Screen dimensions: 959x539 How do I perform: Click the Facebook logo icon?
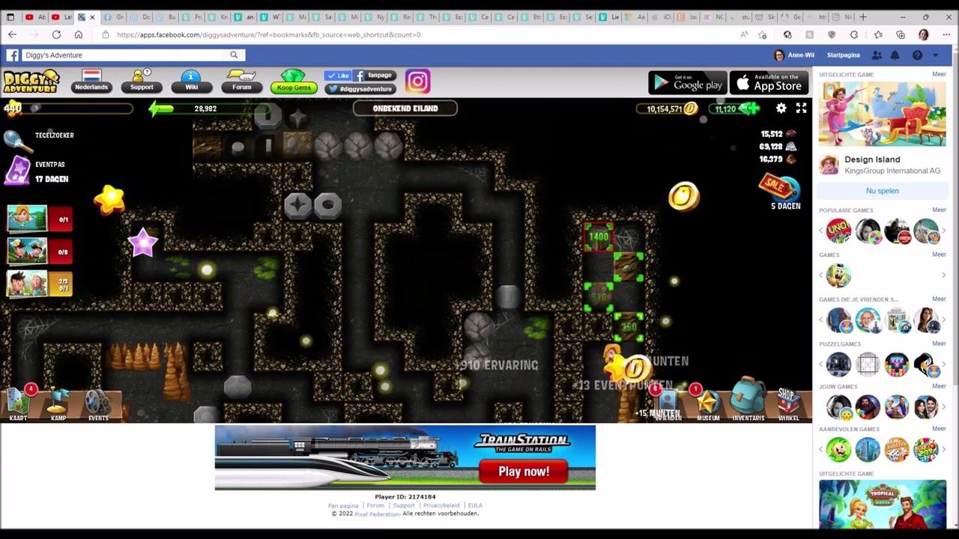[13, 55]
